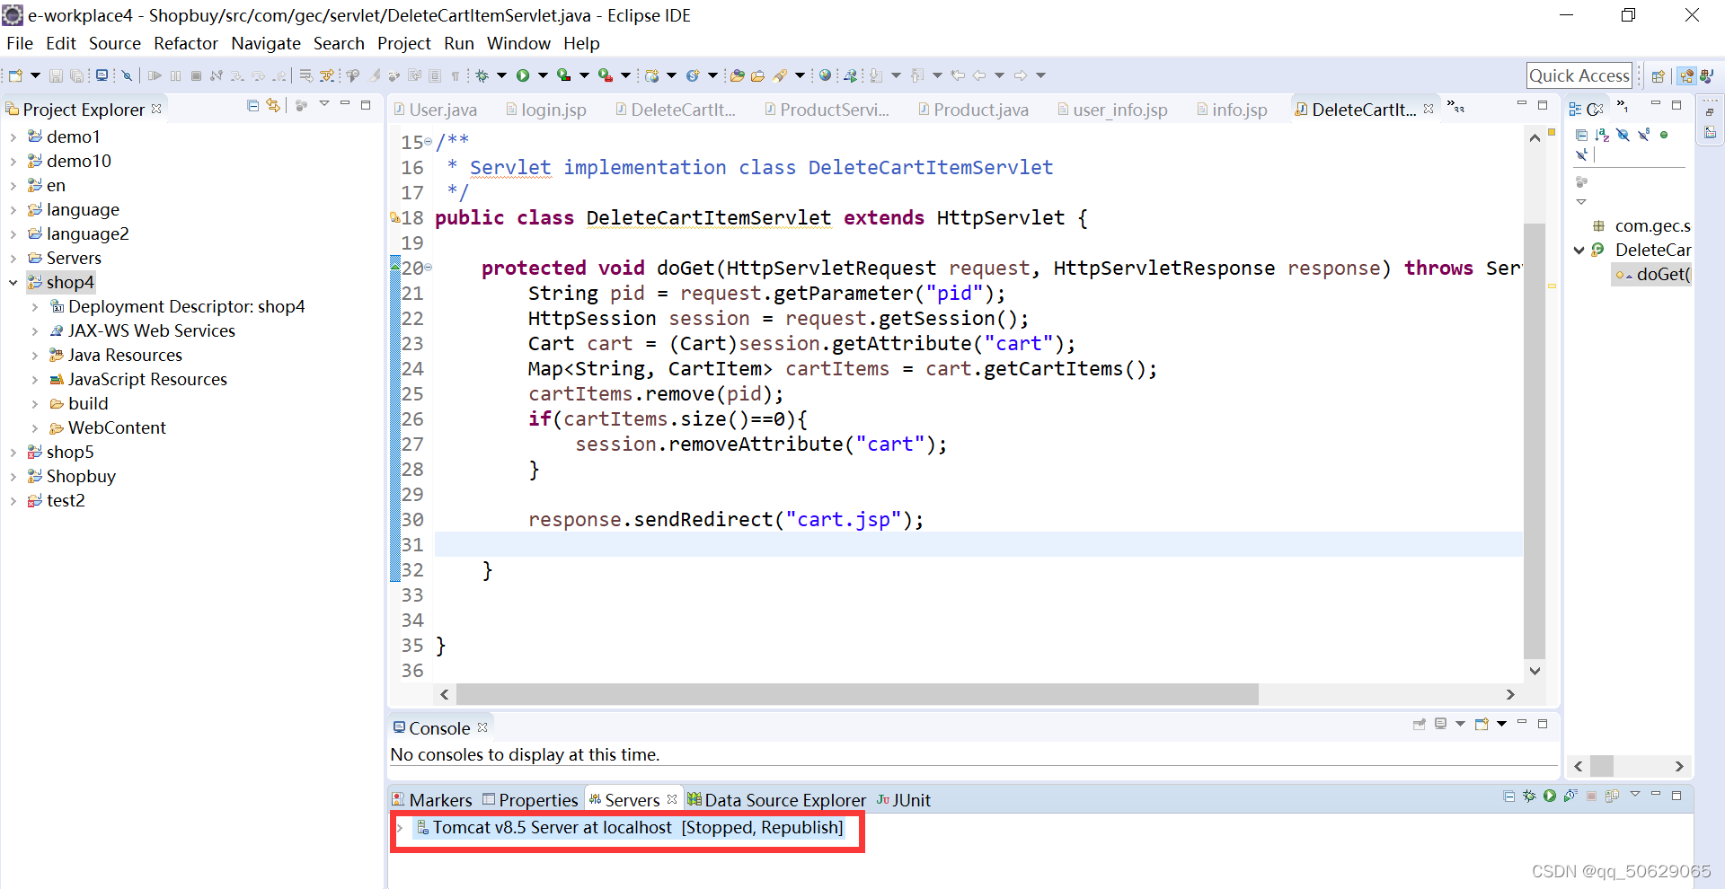
Task: Select the Tomcat v8.5 Server entry
Action: pos(629,827)
